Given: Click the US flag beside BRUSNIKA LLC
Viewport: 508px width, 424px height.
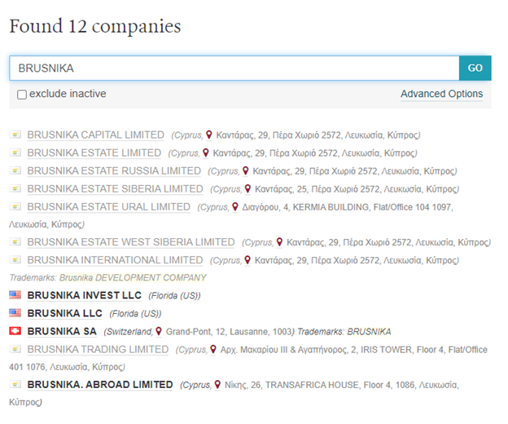Looking at the screenshot, I should [15, 313].
